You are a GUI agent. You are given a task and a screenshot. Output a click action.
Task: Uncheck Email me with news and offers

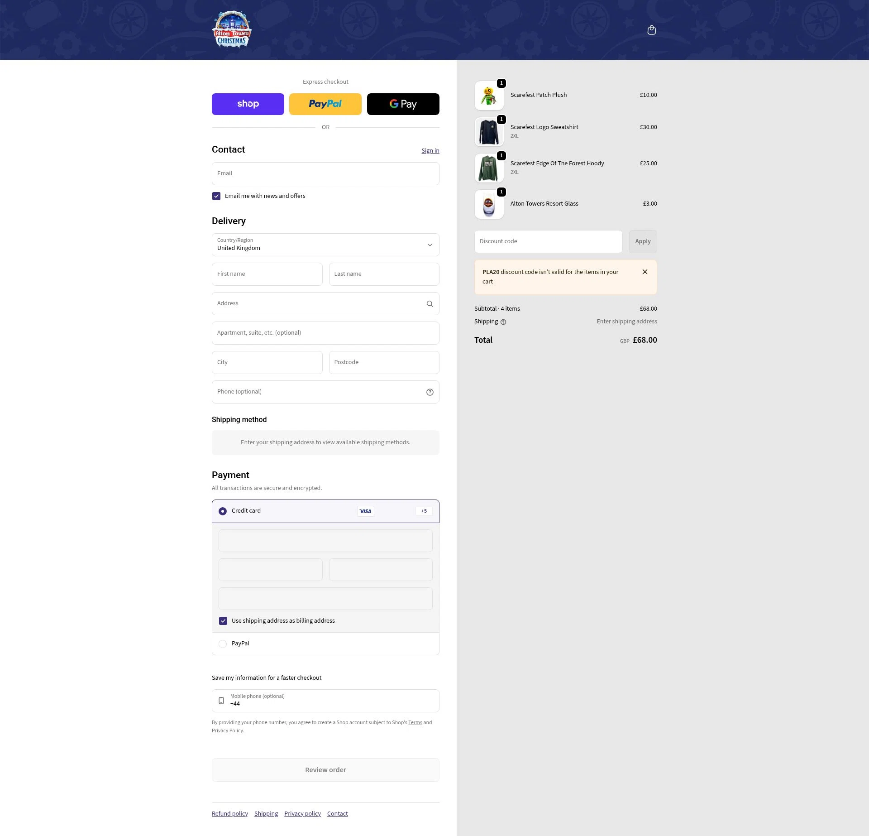[216, 196]
